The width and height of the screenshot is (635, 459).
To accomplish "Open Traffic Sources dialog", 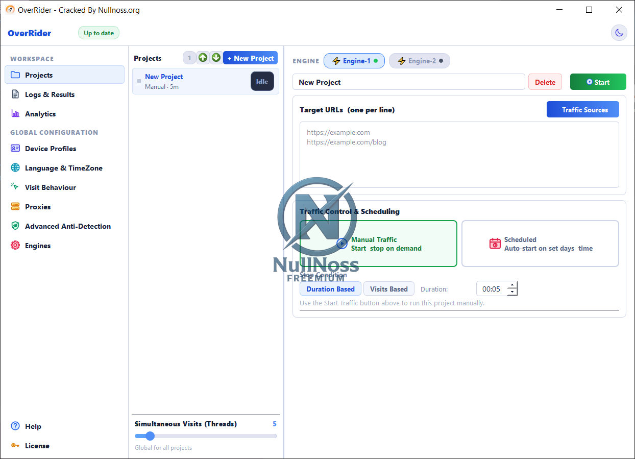I will pyautogui.click(x=582, y=109).
